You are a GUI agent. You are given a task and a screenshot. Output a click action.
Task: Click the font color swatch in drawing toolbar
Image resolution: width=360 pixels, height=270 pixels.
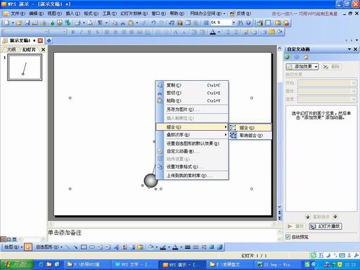175,247
